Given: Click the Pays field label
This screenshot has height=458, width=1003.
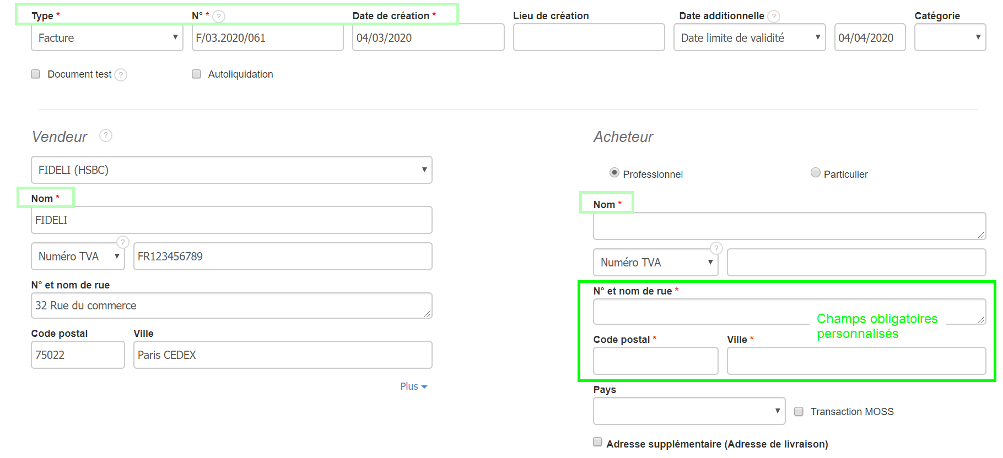Looking at the screenshot, I should pos(605,390).
